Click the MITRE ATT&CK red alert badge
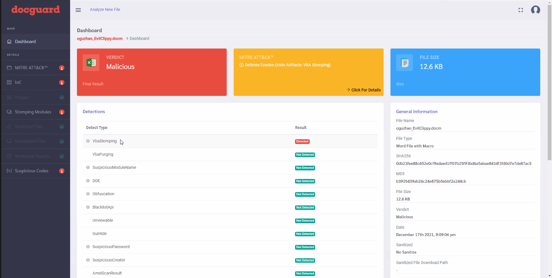The width and height of the screenshot is (552, 278). click(62, 68)
